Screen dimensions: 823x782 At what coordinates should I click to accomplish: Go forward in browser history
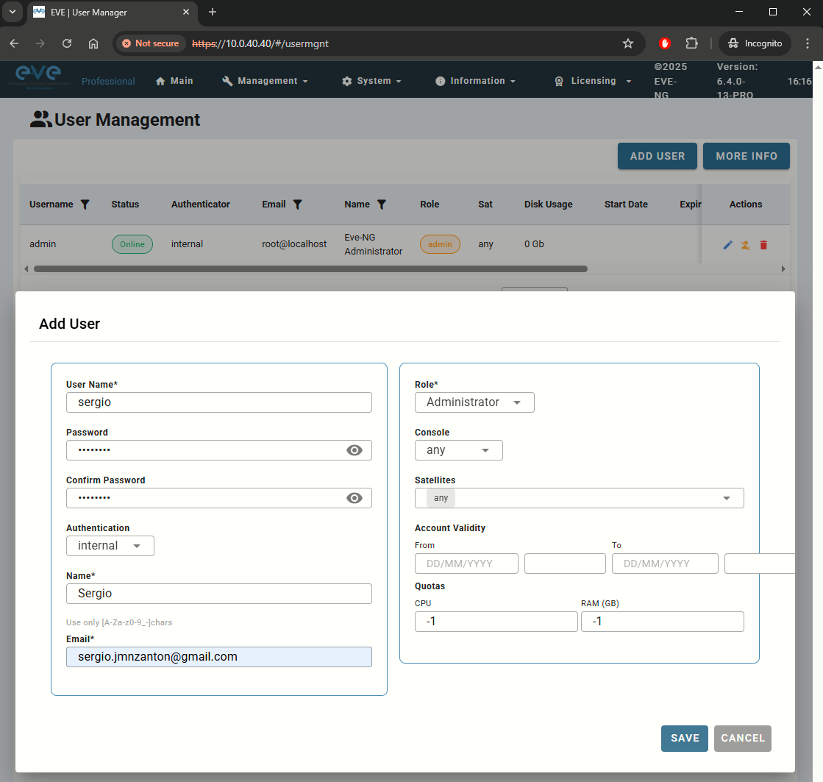coord(40,43)
